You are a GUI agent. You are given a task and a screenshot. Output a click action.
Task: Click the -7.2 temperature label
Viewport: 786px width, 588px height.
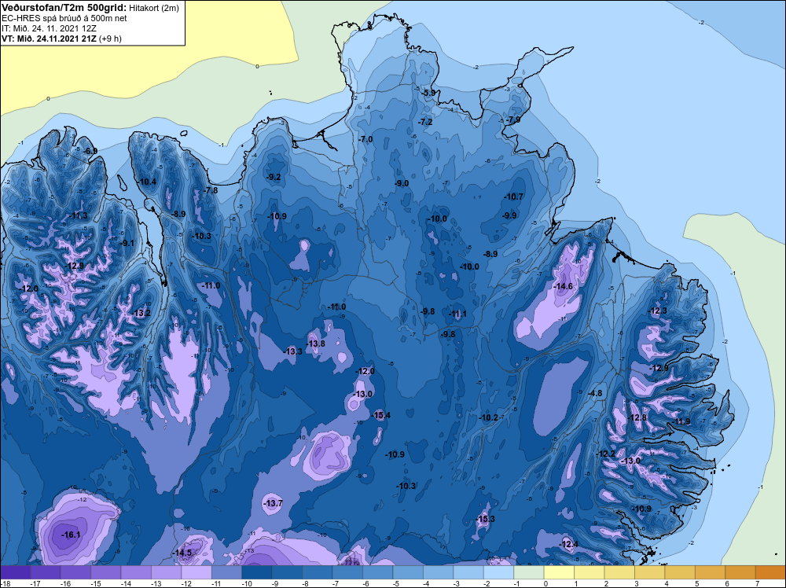point(425,122)
